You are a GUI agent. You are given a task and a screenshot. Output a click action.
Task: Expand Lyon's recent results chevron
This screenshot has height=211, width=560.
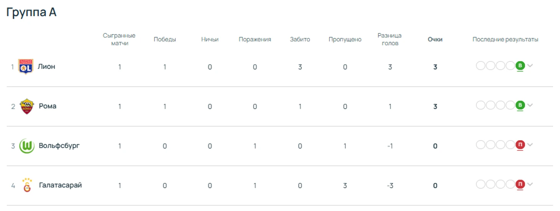pyautogui.click(x=530, y=66)
